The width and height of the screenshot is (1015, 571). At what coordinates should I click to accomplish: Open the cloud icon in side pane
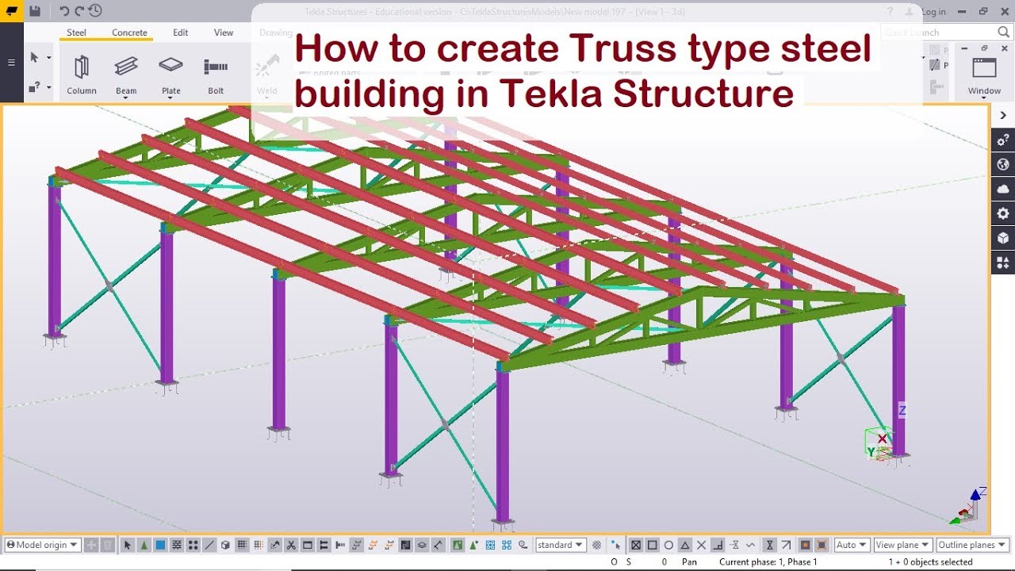pyautogui.click(x=1003, y=189)
